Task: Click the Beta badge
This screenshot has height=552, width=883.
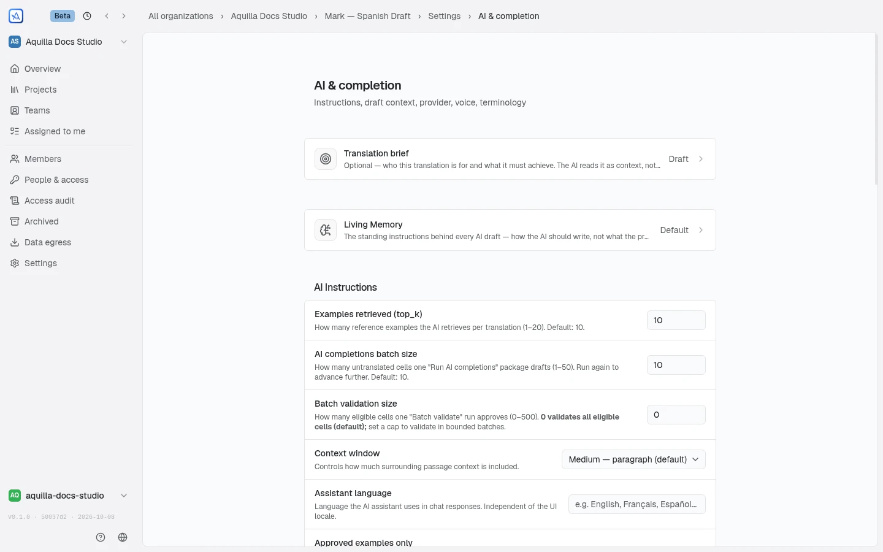Action: pyautogui.click(x=63, y=16)
